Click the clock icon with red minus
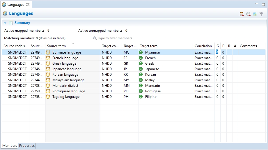The height and width of the screenshot is (150, 268). coord(248,14)
